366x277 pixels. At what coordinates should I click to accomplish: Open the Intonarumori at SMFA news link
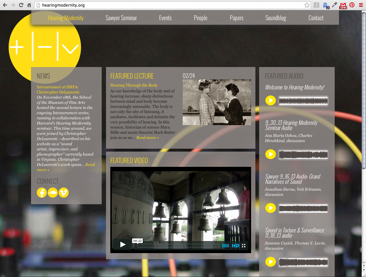click(58, 89)
